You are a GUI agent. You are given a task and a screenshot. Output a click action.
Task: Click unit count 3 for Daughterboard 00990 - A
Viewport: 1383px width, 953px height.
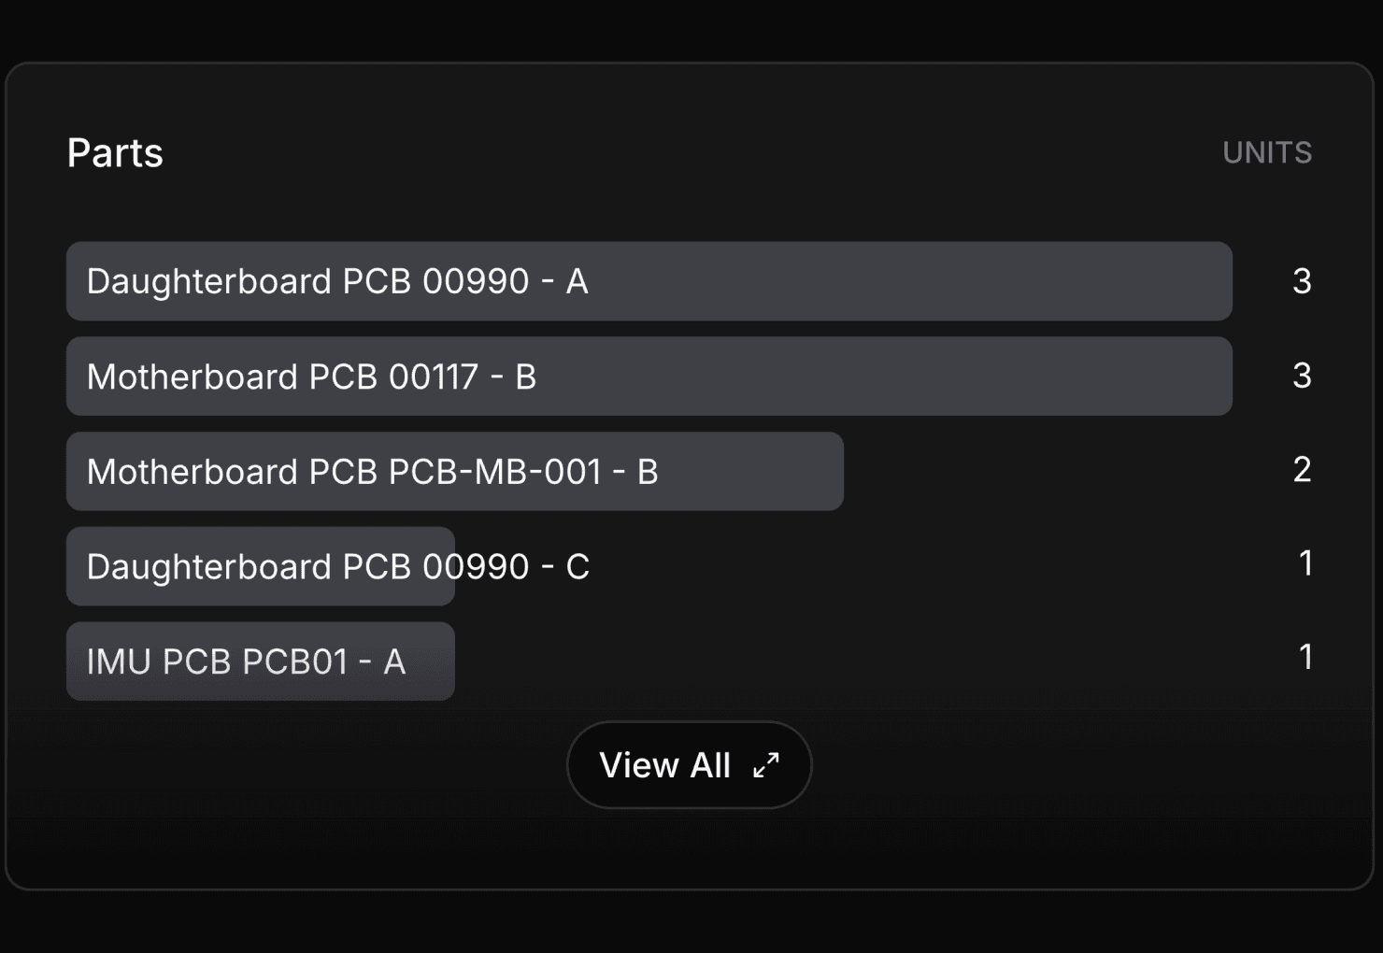[x=1302, y=281]
